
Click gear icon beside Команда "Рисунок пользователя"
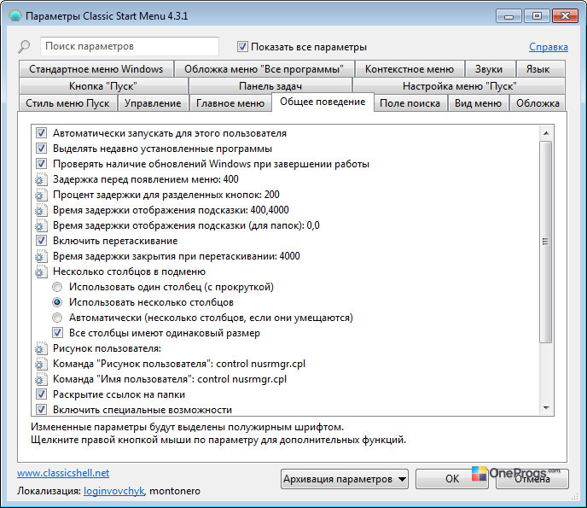pos(41,364)
